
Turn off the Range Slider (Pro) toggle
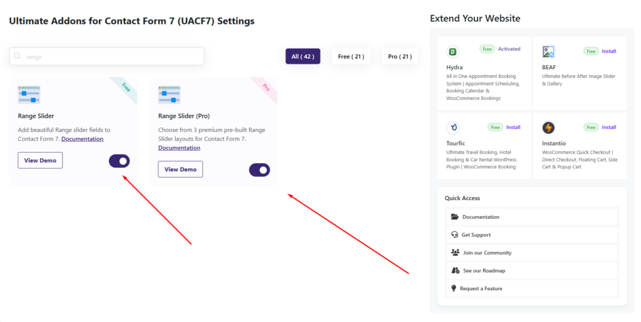click(x=260, y=170)
